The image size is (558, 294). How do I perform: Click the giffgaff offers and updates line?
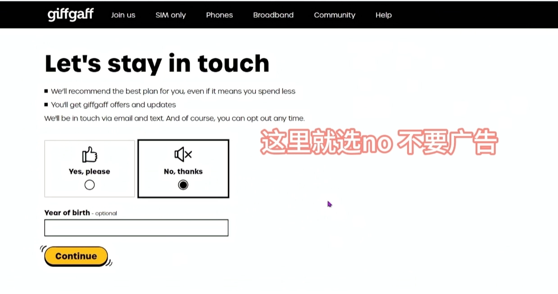point(113,105)
